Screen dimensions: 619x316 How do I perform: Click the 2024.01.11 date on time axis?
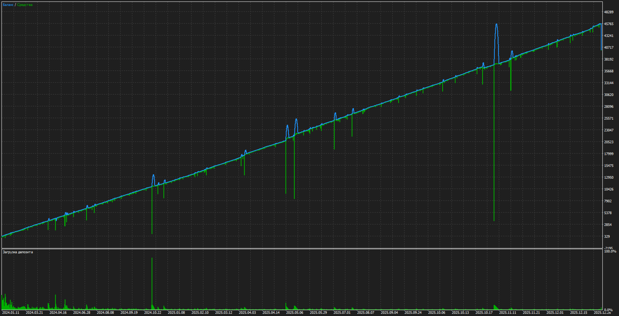pos(10,313)
